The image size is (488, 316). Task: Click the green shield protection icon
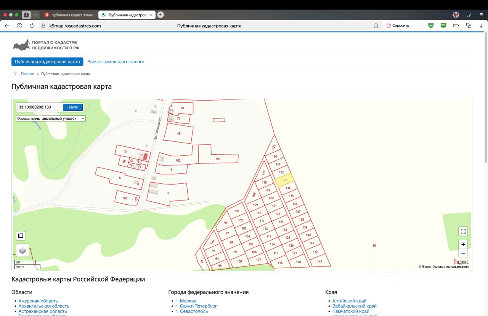431,26
